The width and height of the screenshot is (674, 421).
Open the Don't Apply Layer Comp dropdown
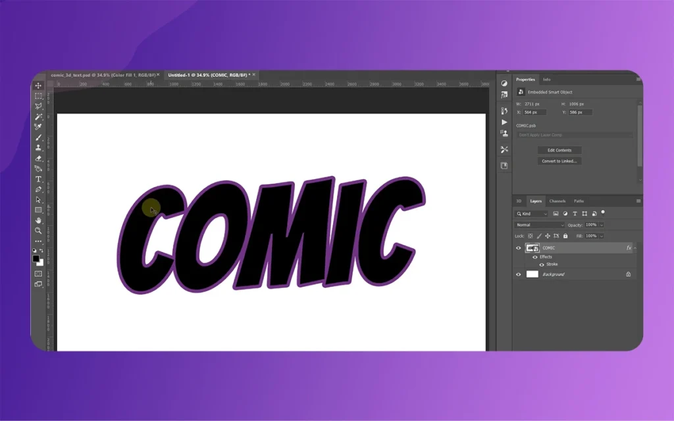(575, 135)
